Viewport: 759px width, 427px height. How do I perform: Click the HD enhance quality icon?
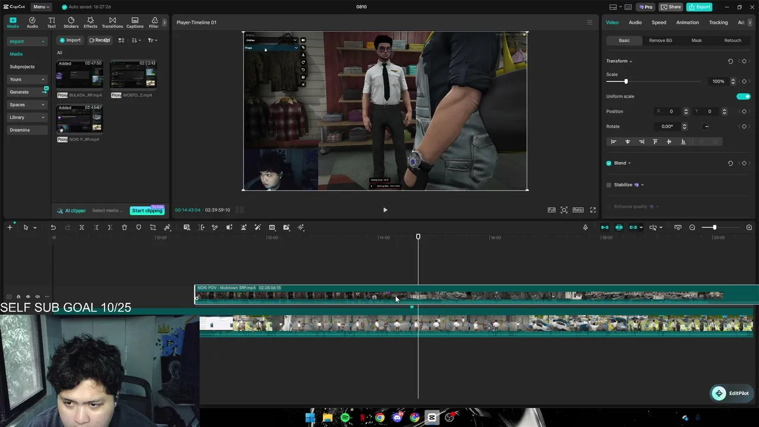[x=272, y=228]
